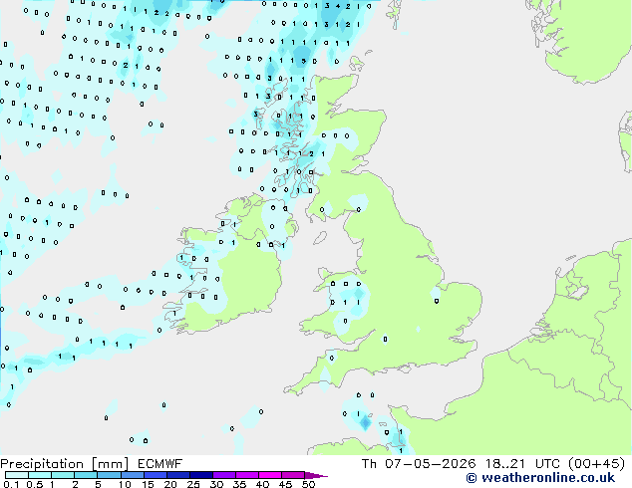This screenshot has width=632, height=488.
Task: Click the 25–30 mm dark navy legend box
Action: [x=201, y=475]
